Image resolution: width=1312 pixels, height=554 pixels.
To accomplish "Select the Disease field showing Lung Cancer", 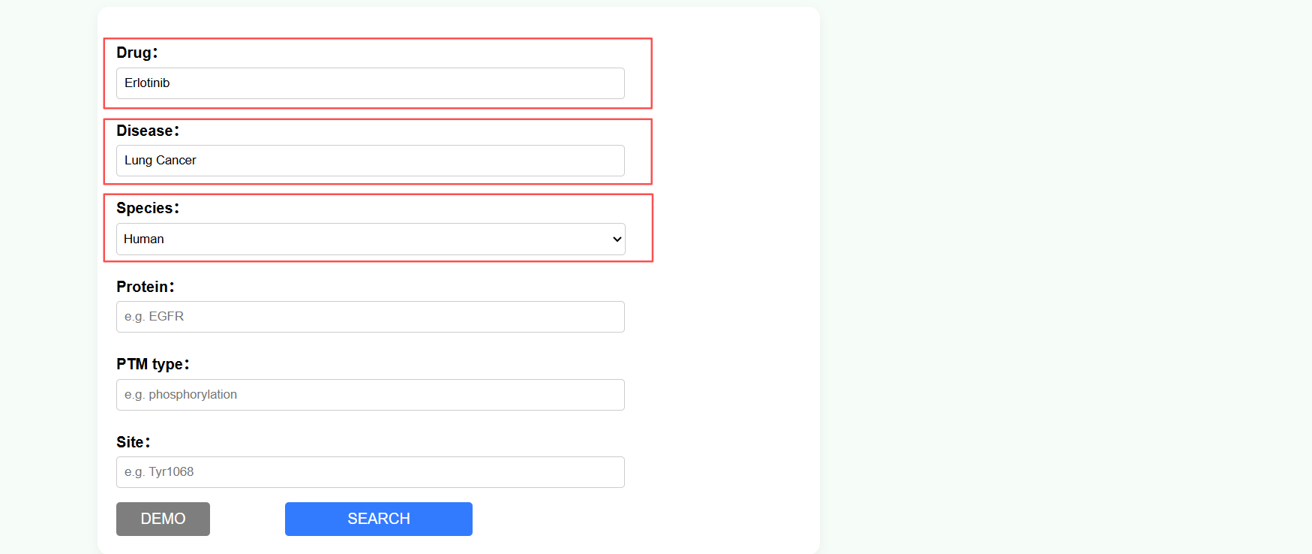I will (371, 161).
